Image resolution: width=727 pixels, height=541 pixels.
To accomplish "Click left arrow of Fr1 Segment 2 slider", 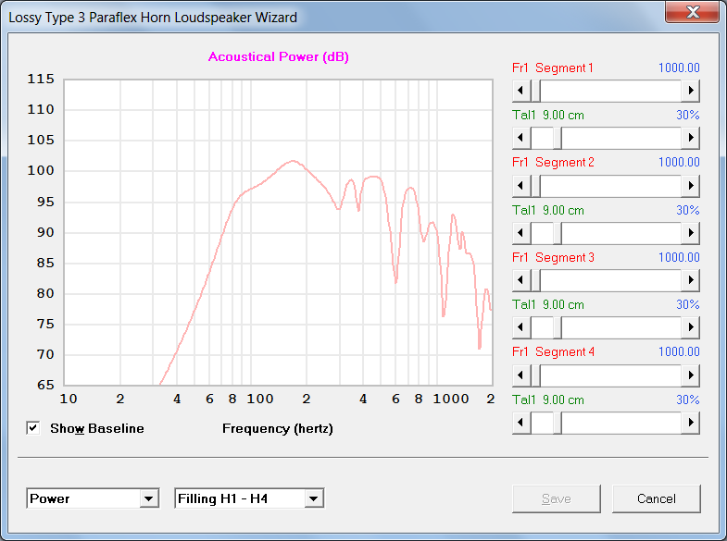I will tap(521, 186).
